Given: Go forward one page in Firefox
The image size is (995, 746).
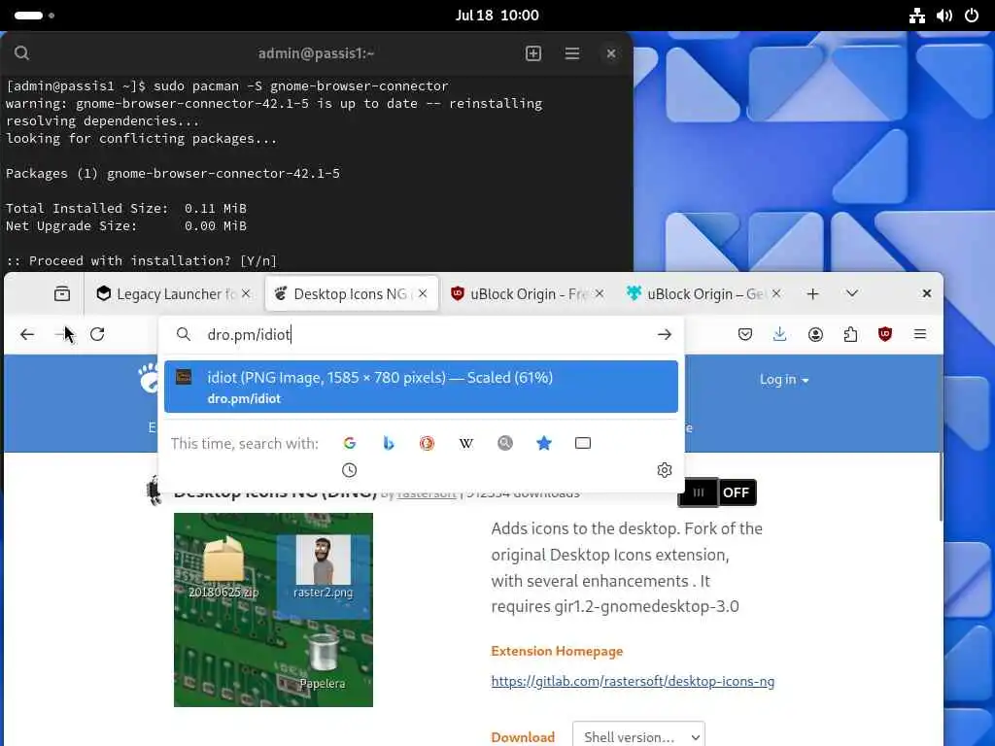Looking at the screenshot, I should click(x=62, y=334).
